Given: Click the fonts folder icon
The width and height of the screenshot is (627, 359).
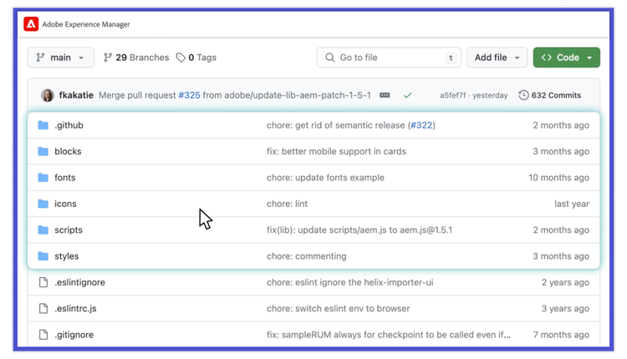Looking at the screenshot, I should pos(43,178).
